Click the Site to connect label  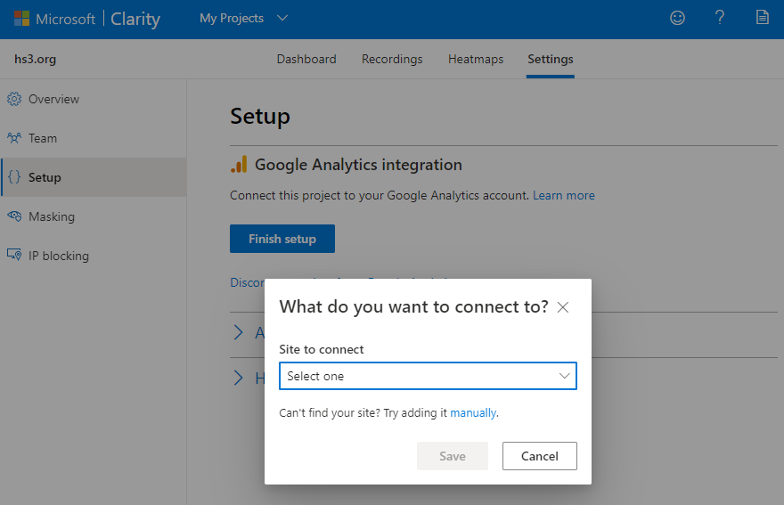point(322,349)
